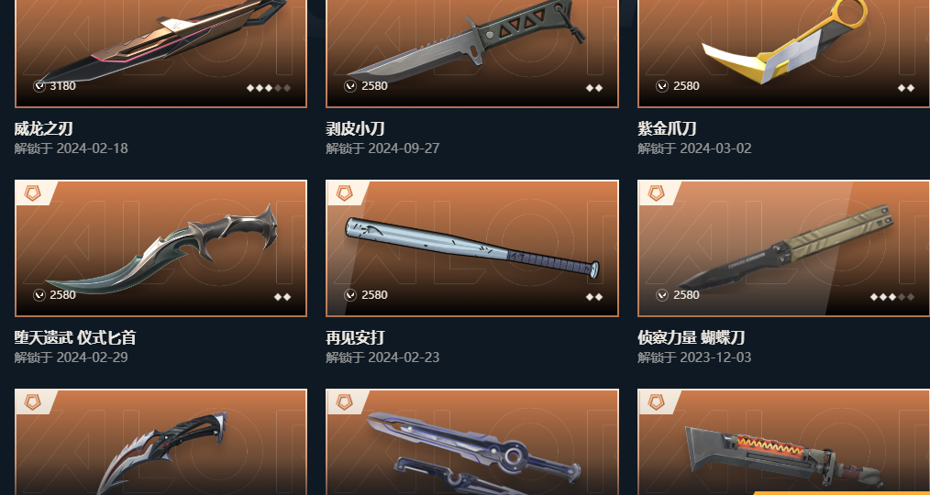Click unlock date 2024-09-27 text

point(404,148)
